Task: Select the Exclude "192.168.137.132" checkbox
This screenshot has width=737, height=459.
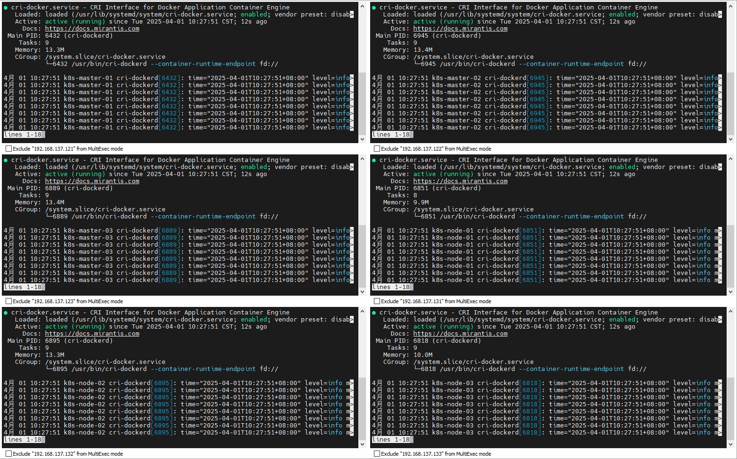Action: pyautogui.click(x=8, y=454)
